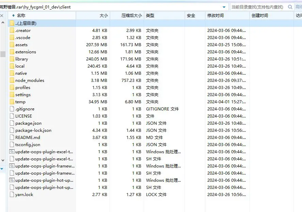Click the 207.59 MB size value
Screen dimensions: 302x212
click(96, 45)
